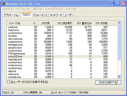Open the オプション(O) menu

pos(23,9)
